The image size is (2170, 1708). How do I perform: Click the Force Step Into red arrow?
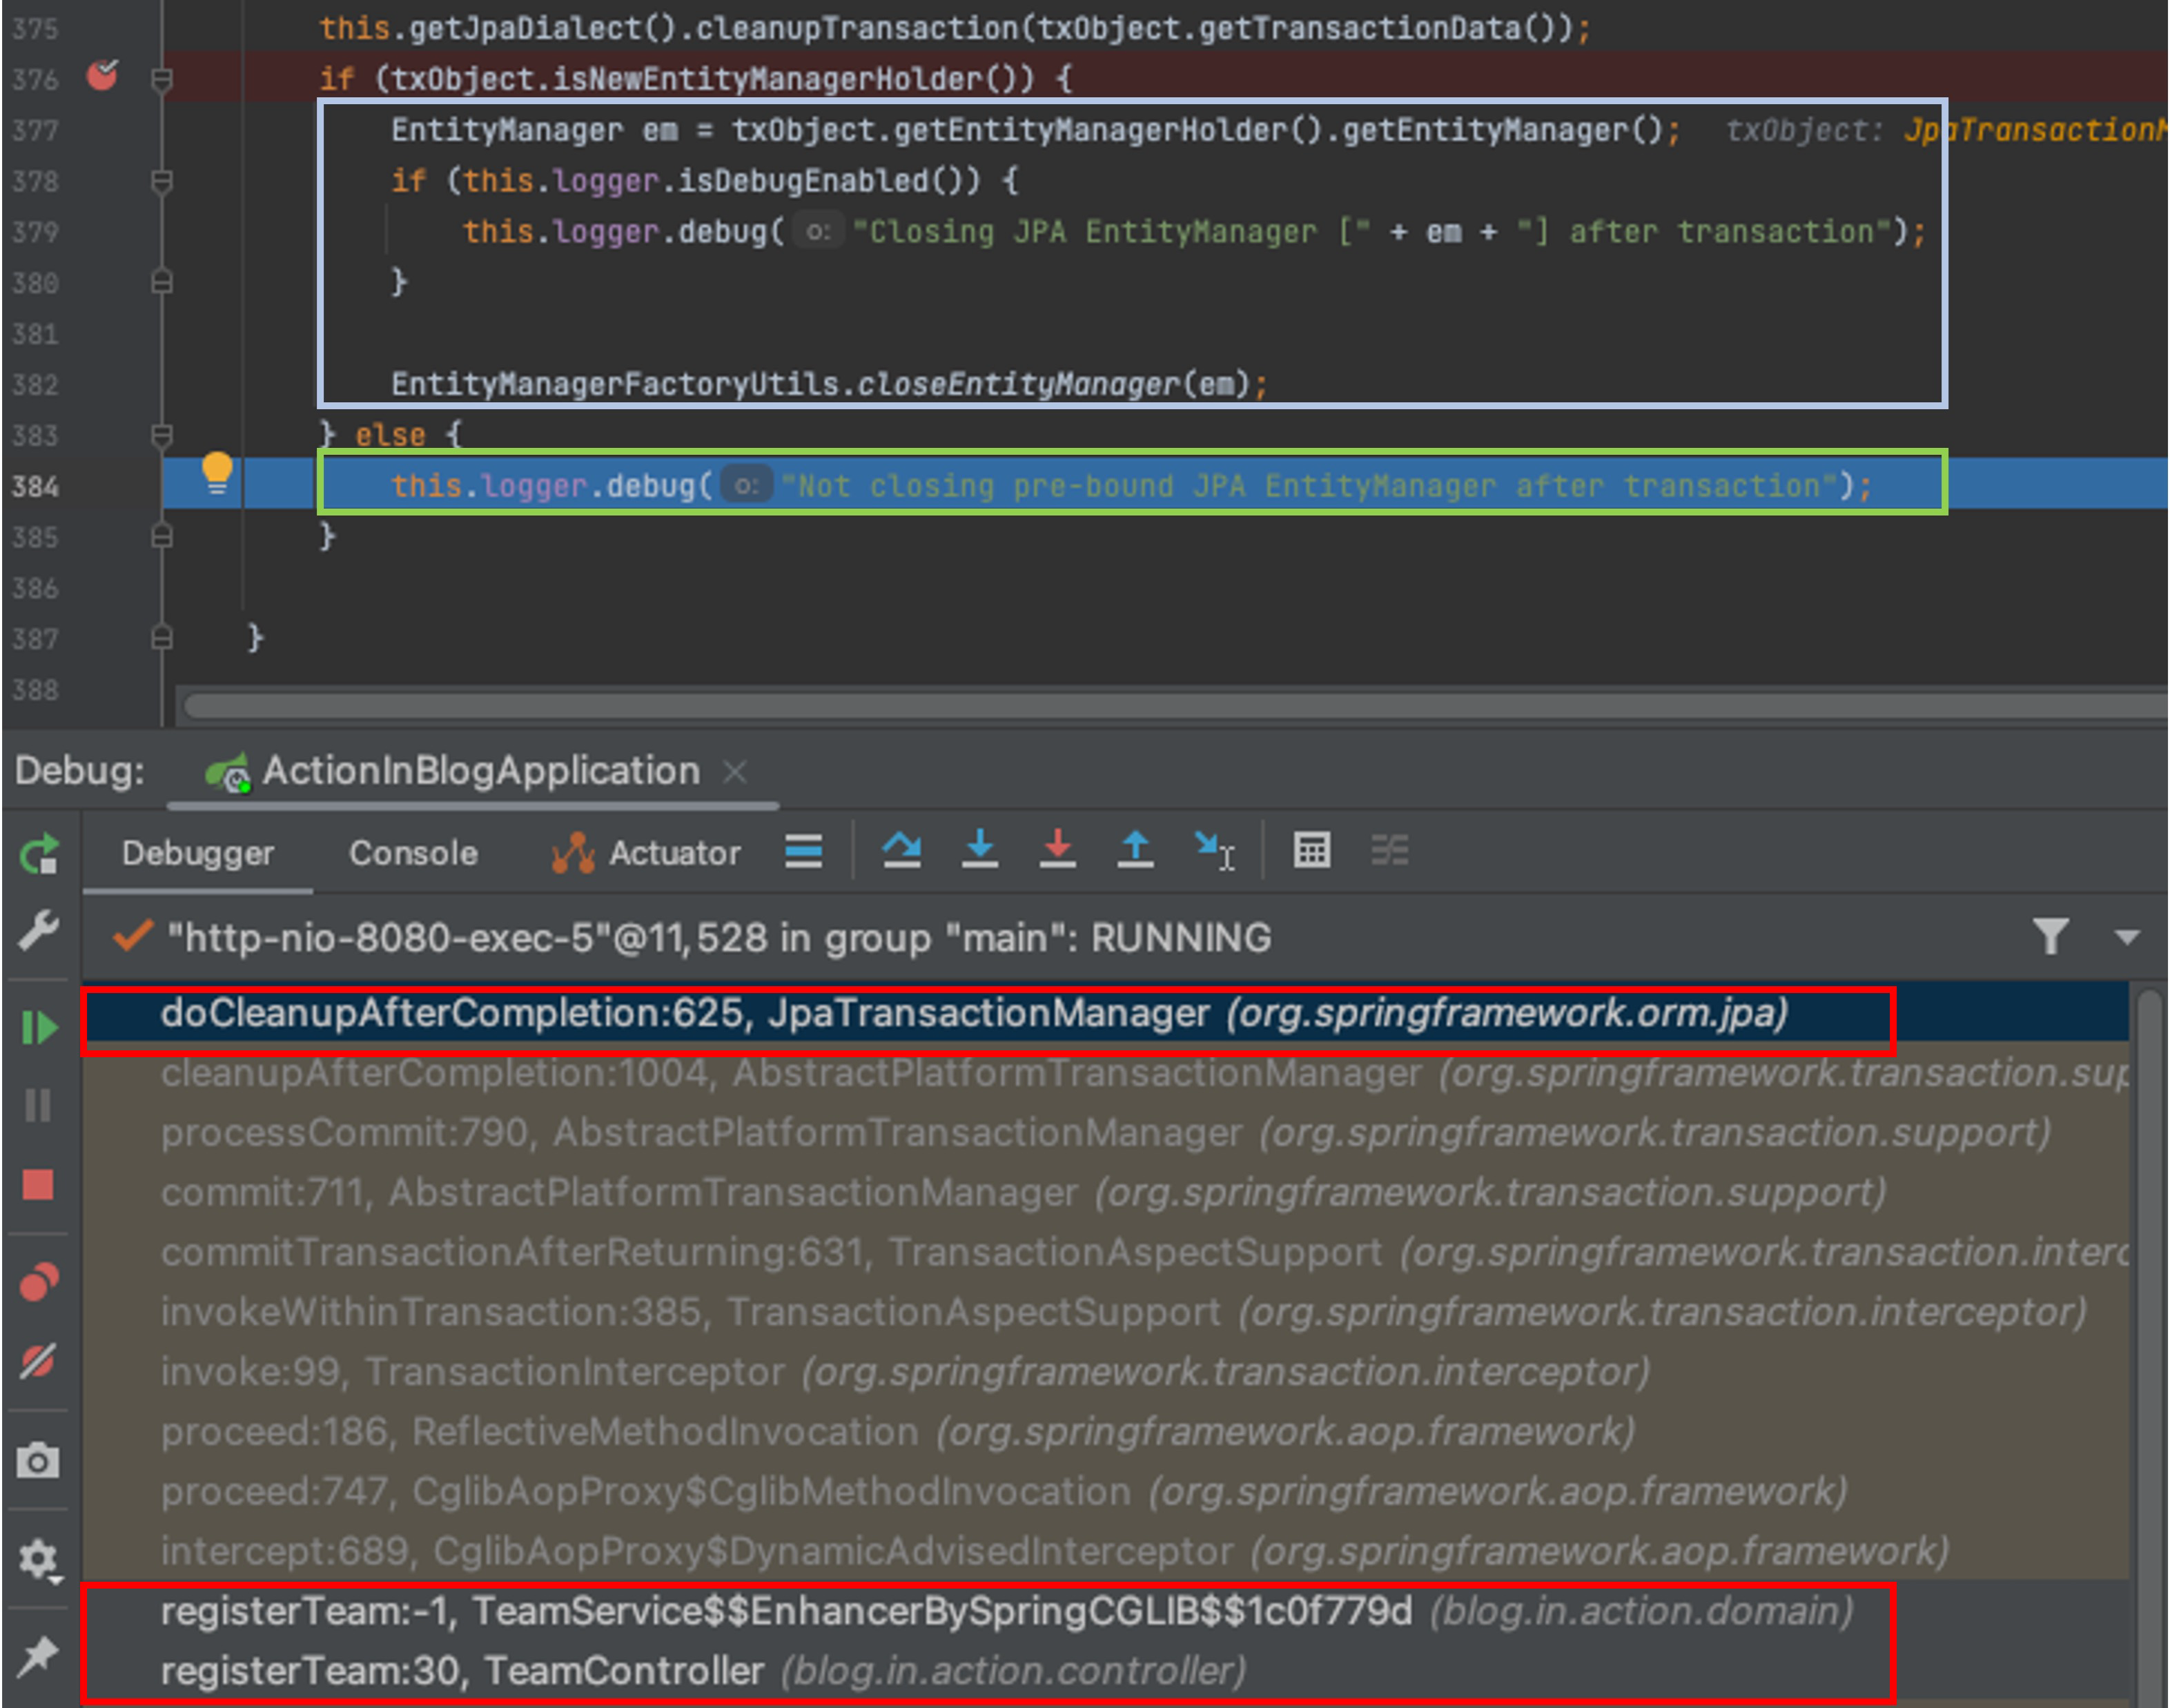[x=1057, y=850]
